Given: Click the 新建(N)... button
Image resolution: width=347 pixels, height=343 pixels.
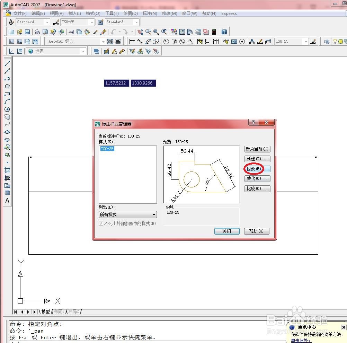Looking at the screenshot, I should (257, 159).
